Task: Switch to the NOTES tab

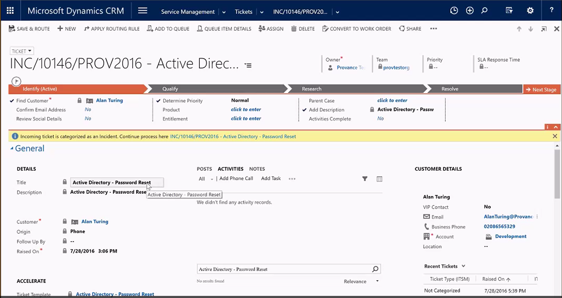Action: (257, 169)
